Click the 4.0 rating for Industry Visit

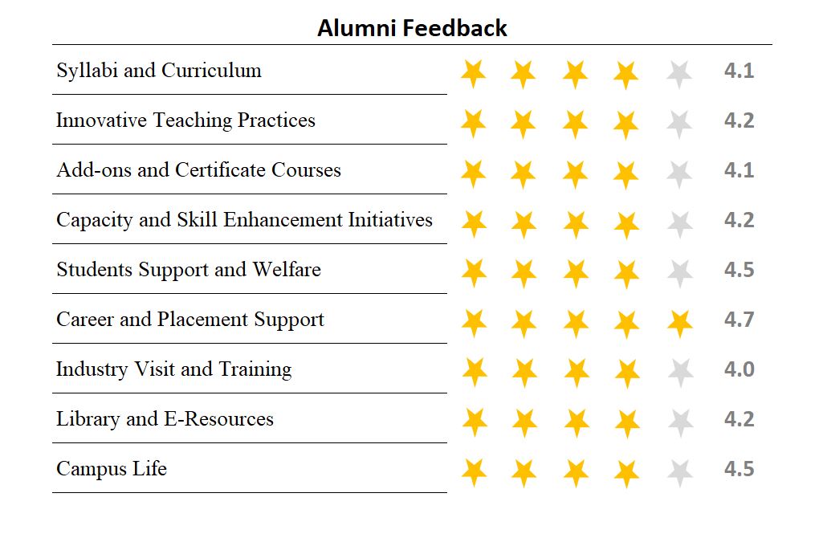click(x=739, y=369)
